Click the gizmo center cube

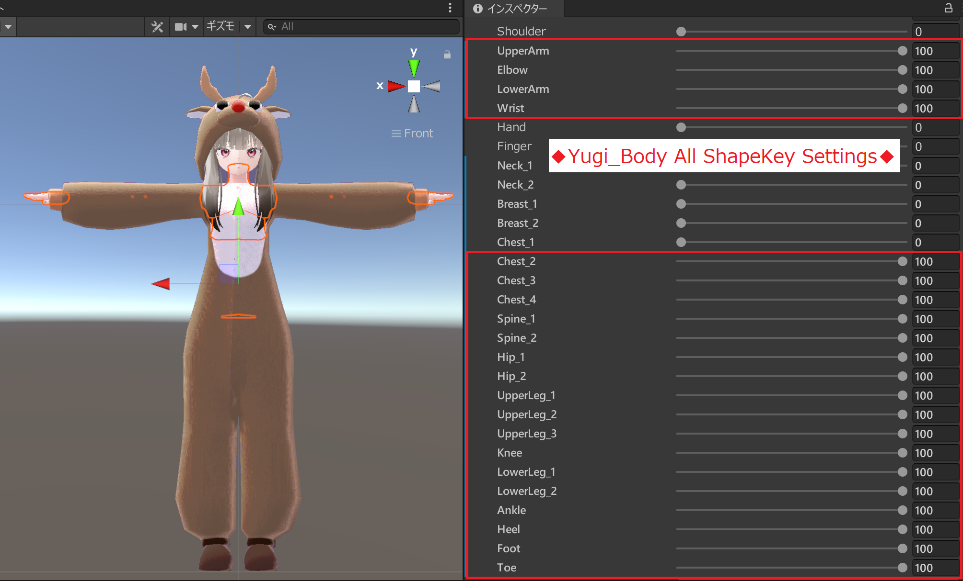(414, 86)
